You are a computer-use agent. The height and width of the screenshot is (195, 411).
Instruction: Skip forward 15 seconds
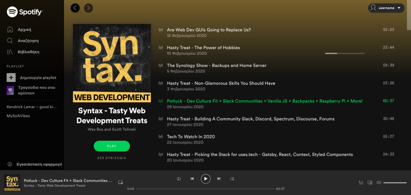tap(232, 179)
